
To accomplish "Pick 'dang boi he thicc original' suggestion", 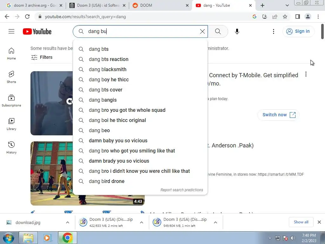I will (x=140, y=120).
